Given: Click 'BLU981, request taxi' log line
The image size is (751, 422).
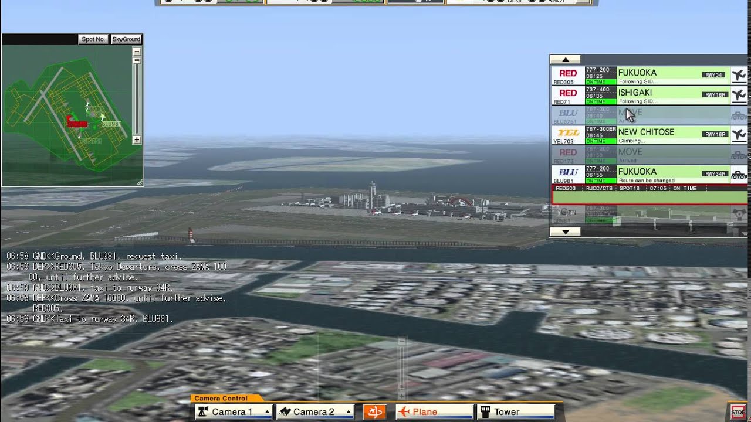Looking at the screenshot, I should 94,256.
